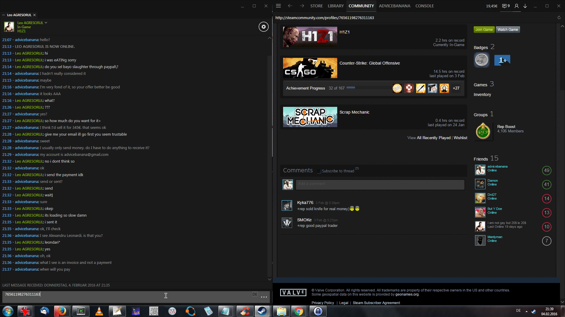This screenshot has height=317, width=565.
Task: Go forward with the right arrow
Action: 302,6
